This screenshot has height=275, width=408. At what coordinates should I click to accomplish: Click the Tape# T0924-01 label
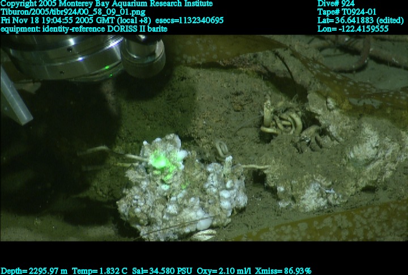pos(347,12)
